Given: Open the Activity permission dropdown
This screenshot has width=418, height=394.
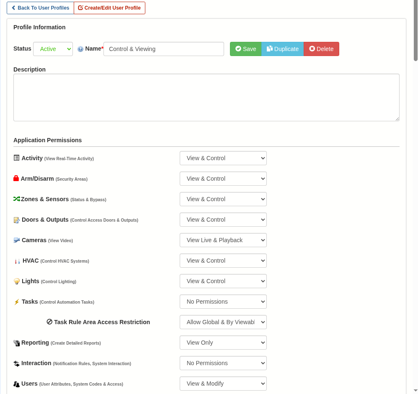Looking at the screenshot, I should point(223,158).
